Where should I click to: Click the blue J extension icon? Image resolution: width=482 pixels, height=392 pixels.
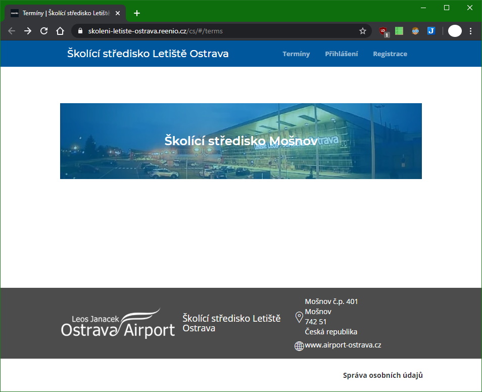[431, 31]
